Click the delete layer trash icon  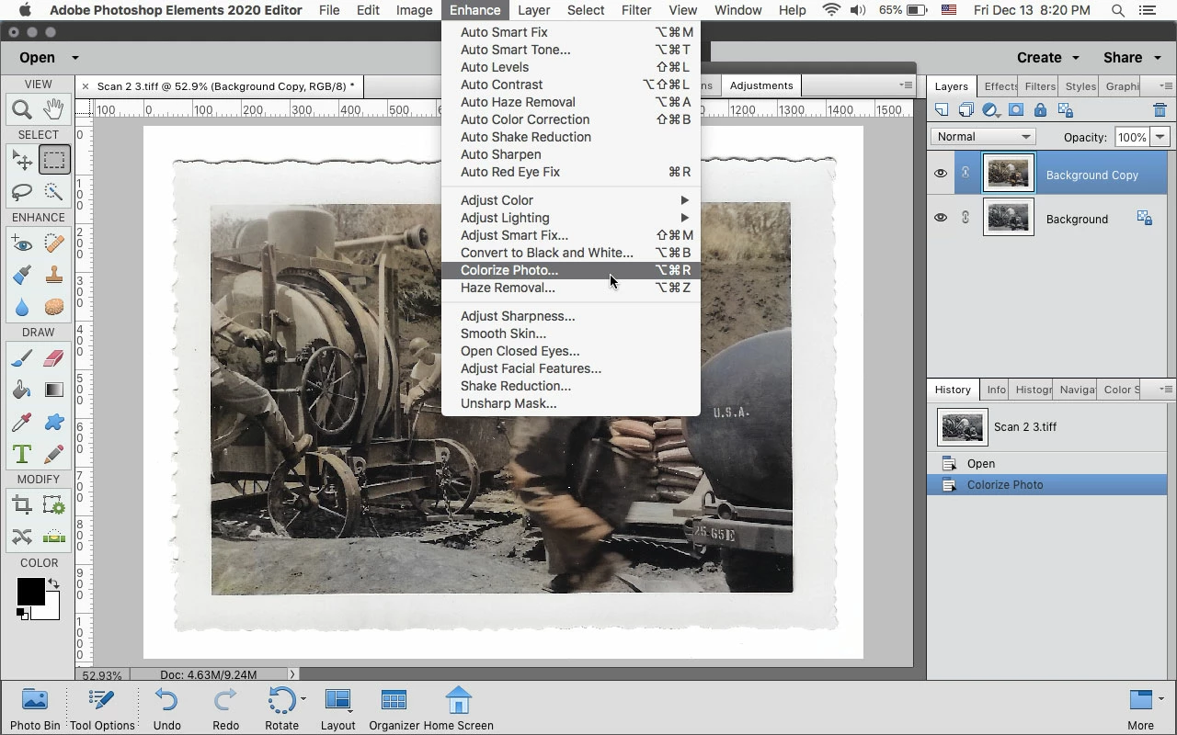pos(1160,110)
